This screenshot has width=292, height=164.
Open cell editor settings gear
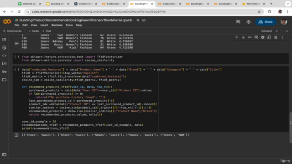click(x=263, y=37)
